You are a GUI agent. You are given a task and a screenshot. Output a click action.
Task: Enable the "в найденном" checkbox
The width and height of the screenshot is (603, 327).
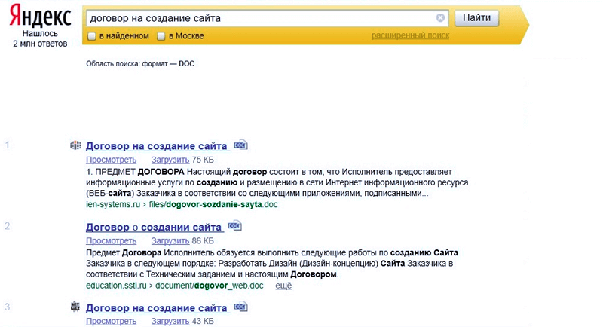92,36
